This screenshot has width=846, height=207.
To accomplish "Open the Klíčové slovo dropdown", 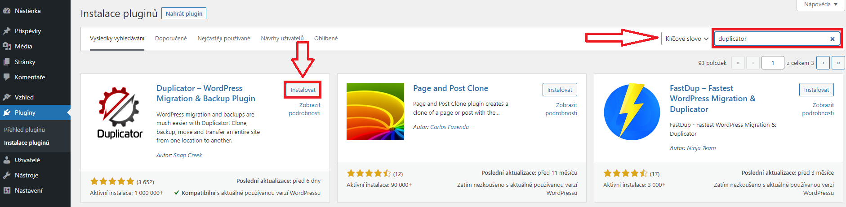I will pyautogui.click(x=686, y=39).
